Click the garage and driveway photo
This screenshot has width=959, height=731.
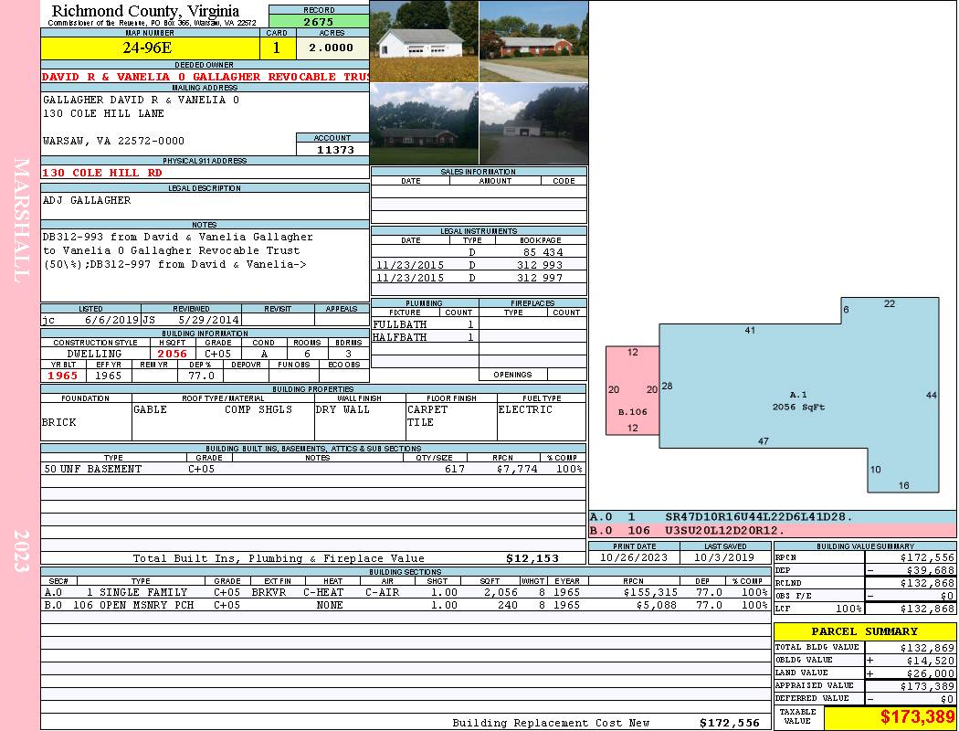pos(532,123)
